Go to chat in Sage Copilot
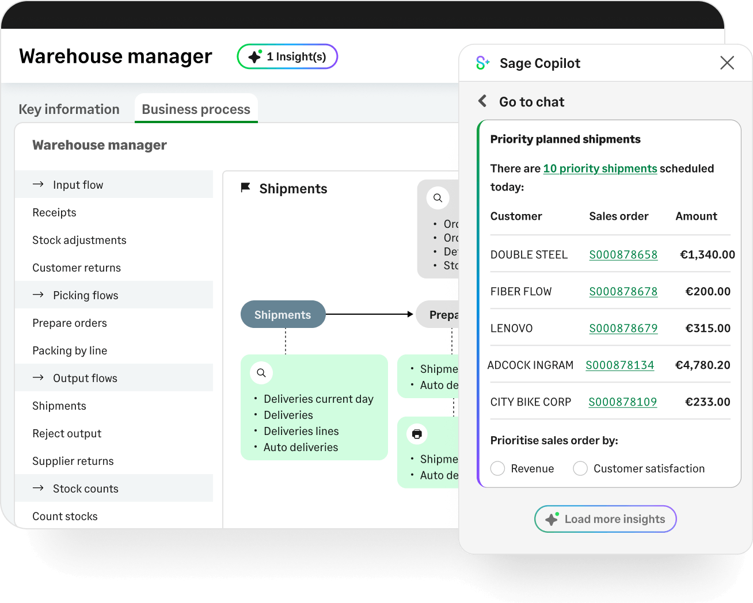 click(531, 102)
